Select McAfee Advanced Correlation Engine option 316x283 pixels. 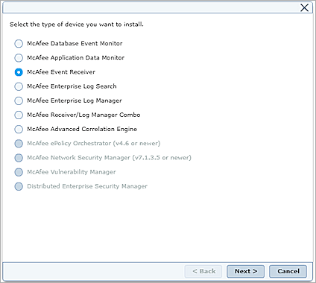click(19, 130)
